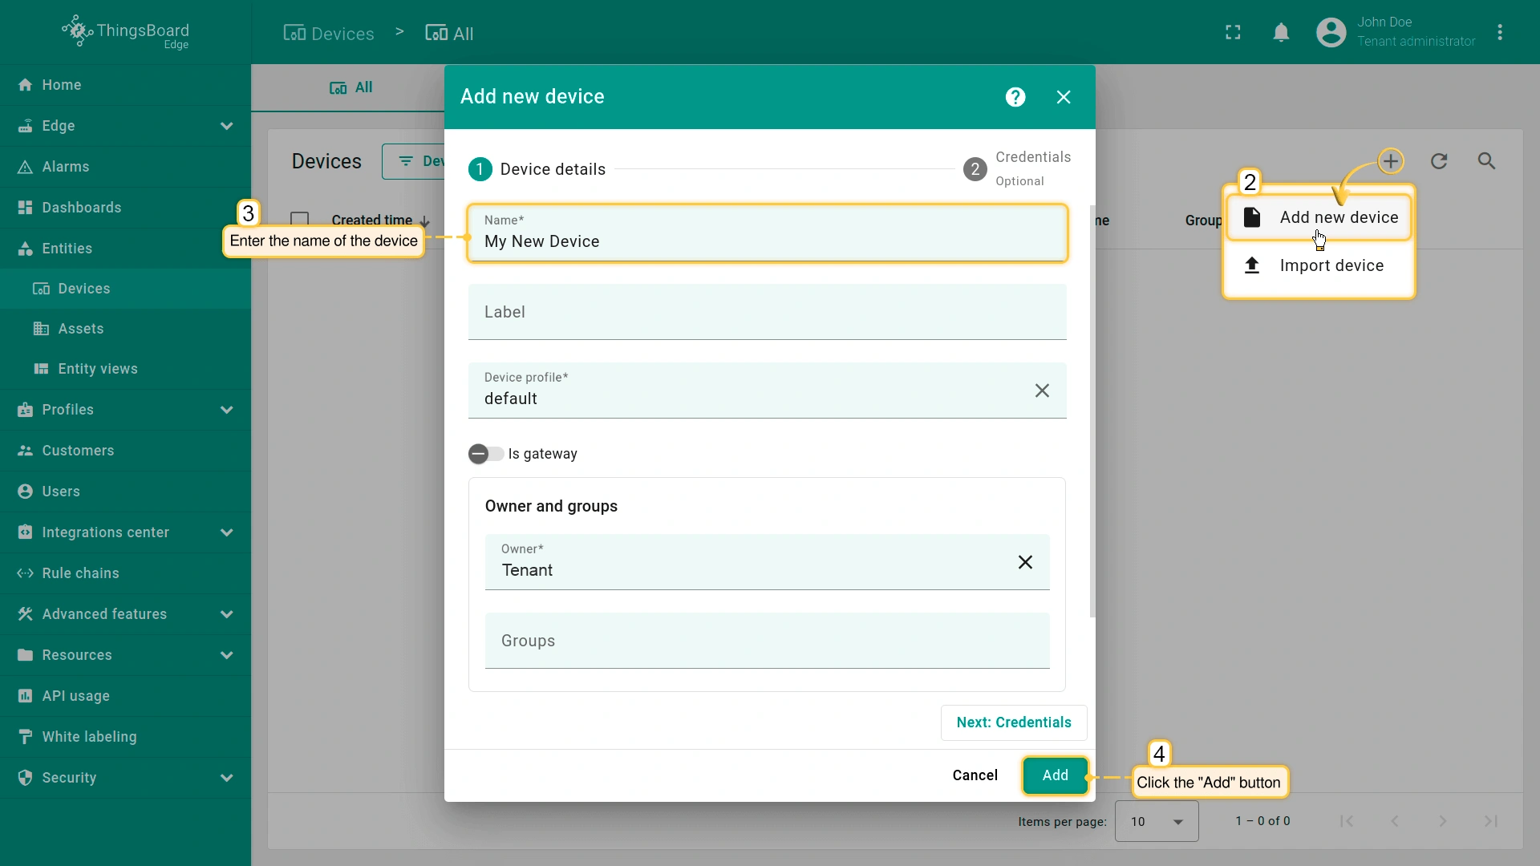The width and height of the screenshot is (1540, 866).
Task: Click the Next: Credentials button
Action: pos(1013,722)
